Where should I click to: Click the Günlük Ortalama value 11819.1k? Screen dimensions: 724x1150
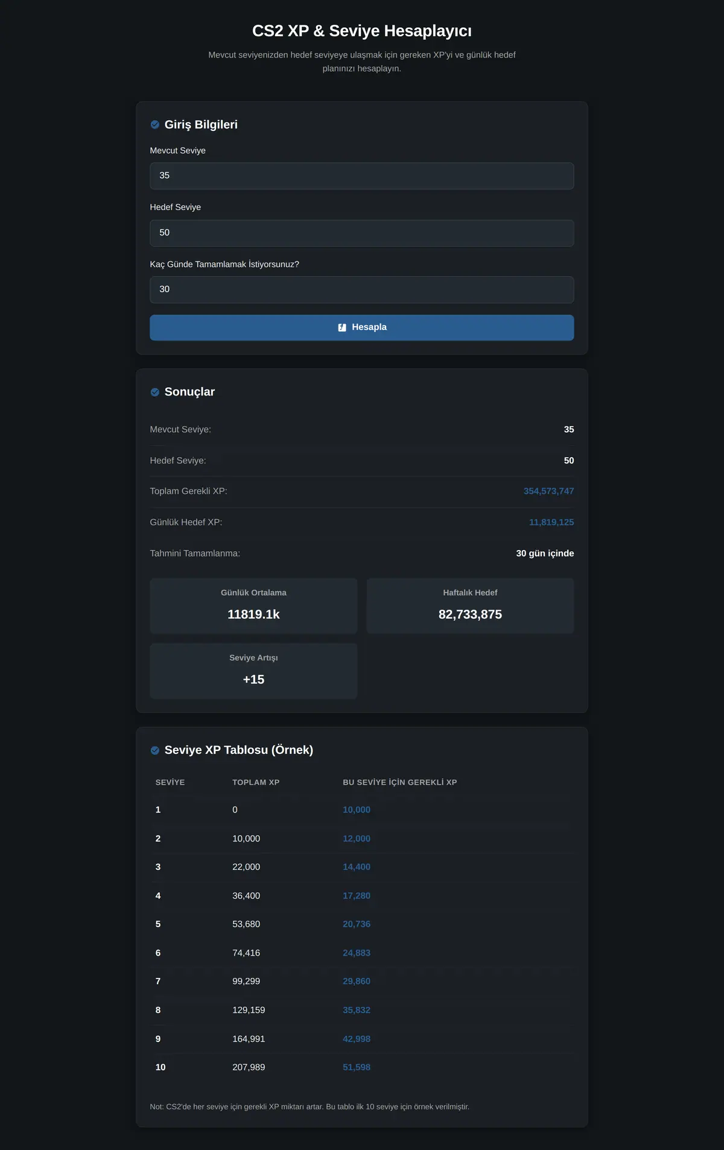(253, 615)
